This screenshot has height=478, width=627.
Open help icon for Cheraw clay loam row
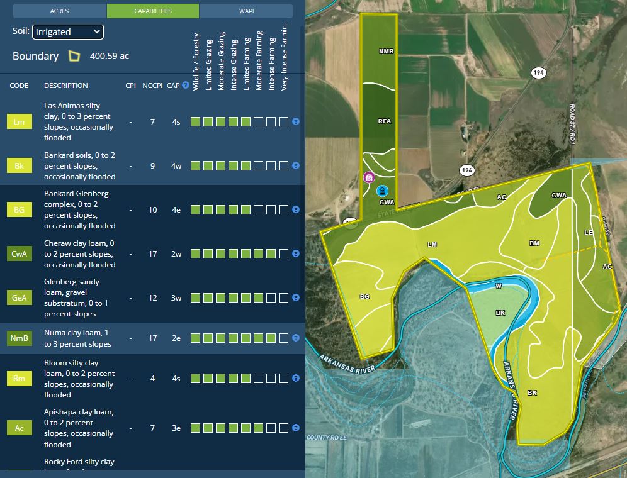296,254
